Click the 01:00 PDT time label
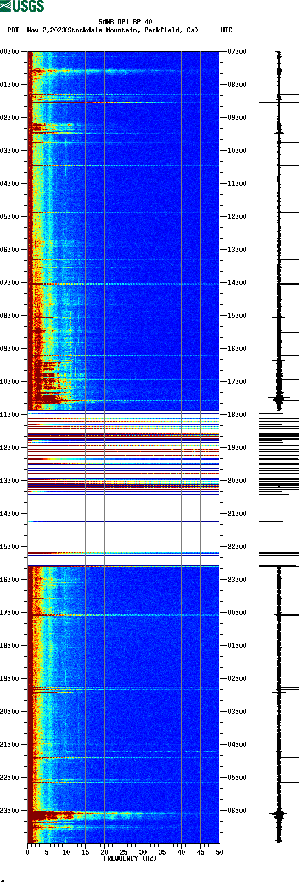 click(x=10, y=85)
